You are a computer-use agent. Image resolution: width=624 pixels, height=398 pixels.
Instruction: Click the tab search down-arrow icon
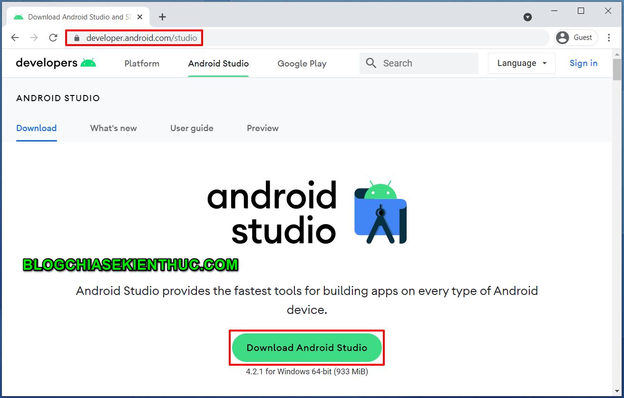(527, 17)
